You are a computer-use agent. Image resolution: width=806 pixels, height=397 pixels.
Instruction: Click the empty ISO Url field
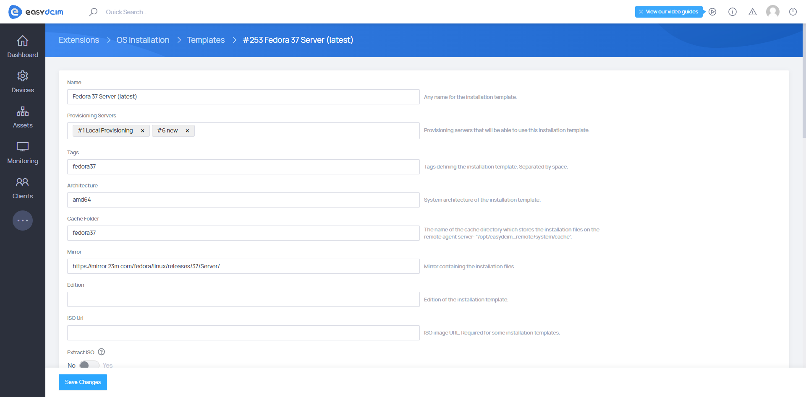click(243, 333)
